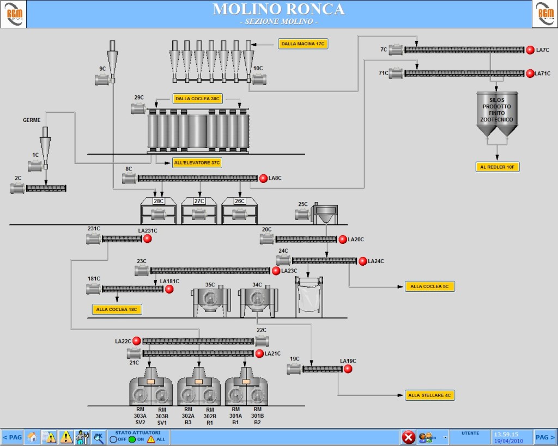Image resolution: width=558 pixels, height=446 pixels.
Task: Click motor 22C
Action: 262,341
